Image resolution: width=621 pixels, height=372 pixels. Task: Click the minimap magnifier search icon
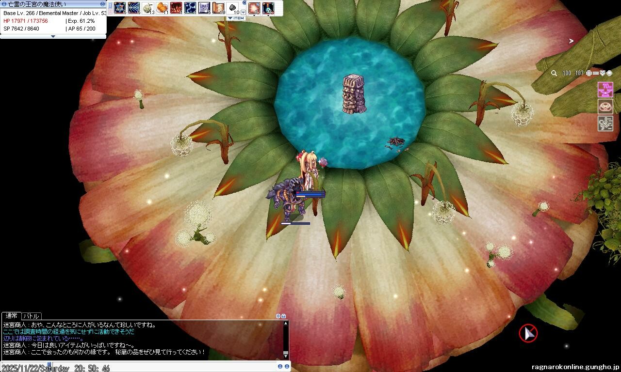pyautogui.click(x=554, y=73)
